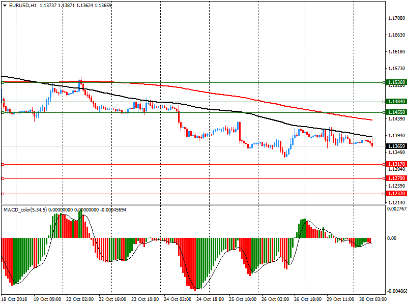
Task: Click the 1.17080 value on price scale
Action: coord(396,18)
